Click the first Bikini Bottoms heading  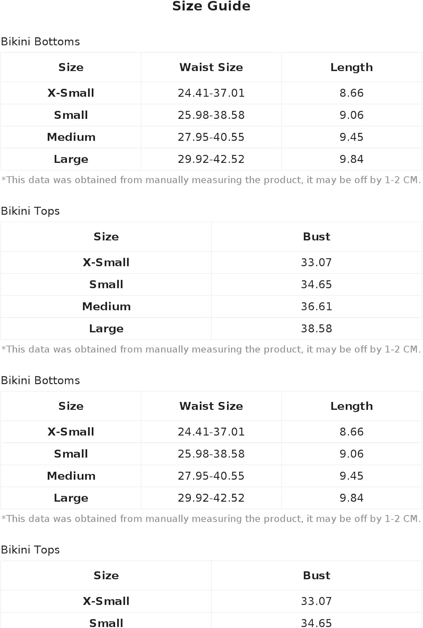click(40, 42)
